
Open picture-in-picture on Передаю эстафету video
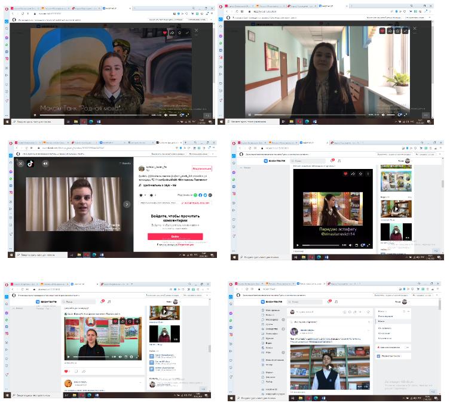[x=357, y=245]
